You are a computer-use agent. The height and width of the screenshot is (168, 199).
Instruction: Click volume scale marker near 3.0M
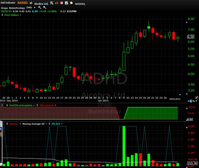pos(187,128)
